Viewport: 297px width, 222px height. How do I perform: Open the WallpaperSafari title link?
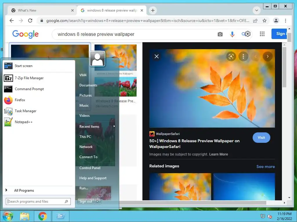click(x=194, y=144)
